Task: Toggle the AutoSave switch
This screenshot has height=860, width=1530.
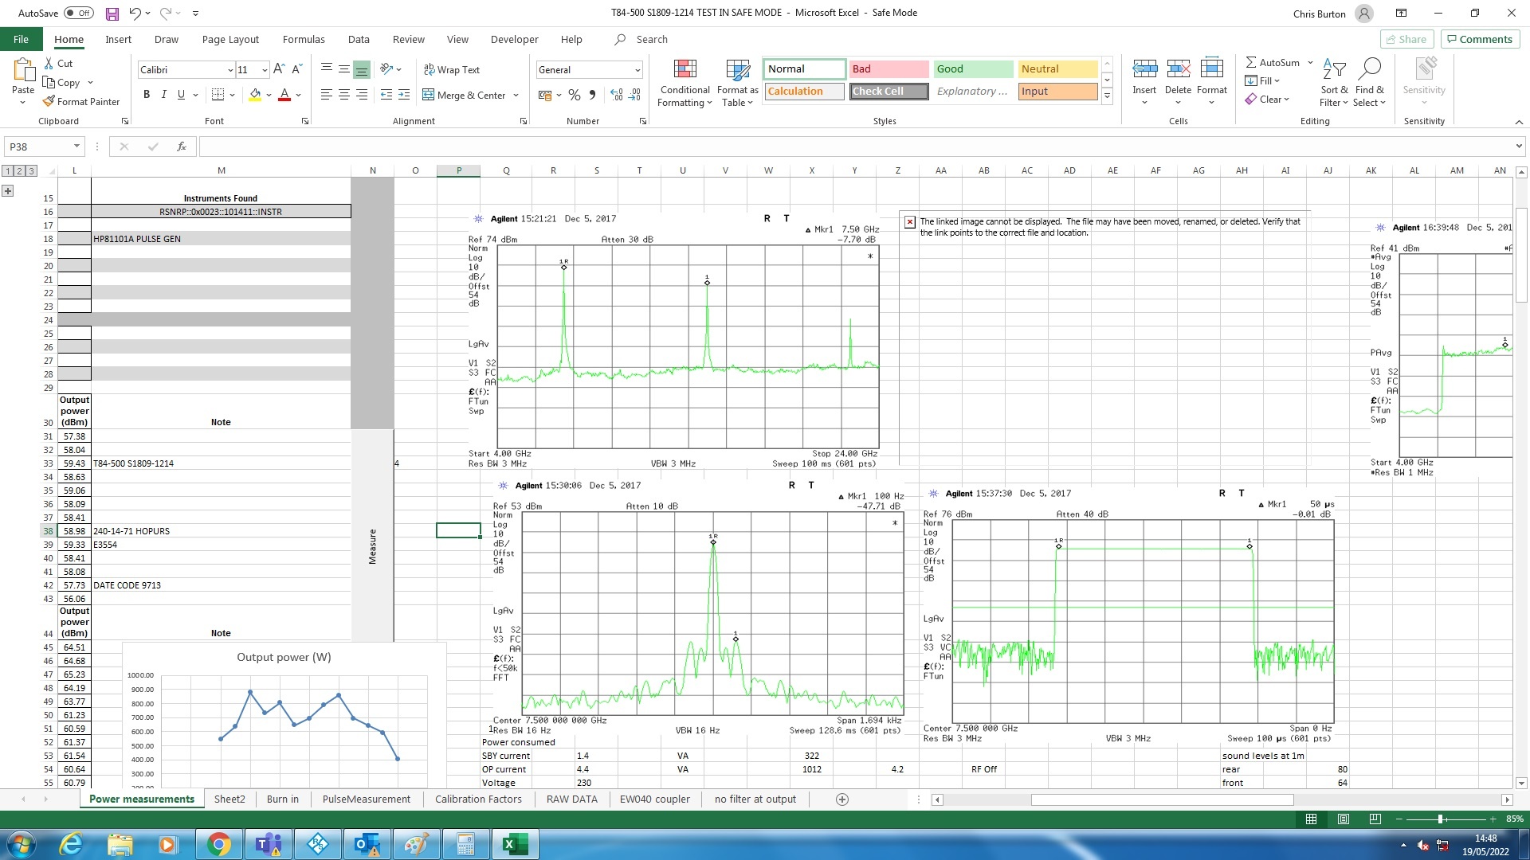Action: click(78, 14)
